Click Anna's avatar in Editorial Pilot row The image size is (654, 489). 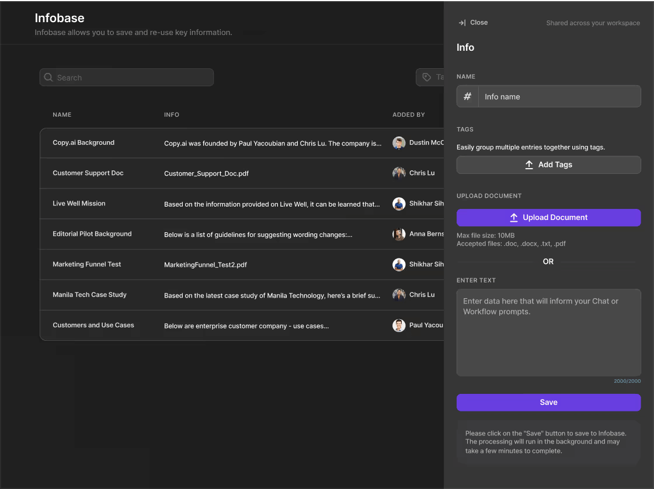pyautogui.click(x=399, y=234)
